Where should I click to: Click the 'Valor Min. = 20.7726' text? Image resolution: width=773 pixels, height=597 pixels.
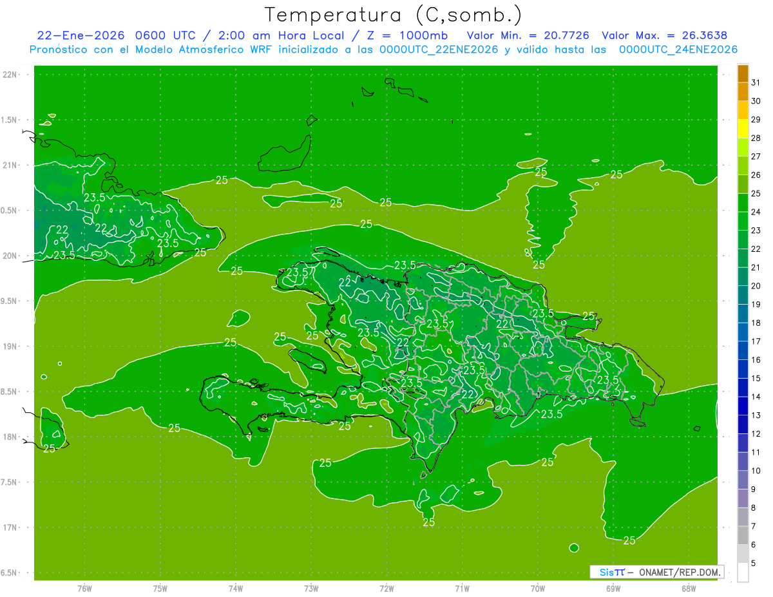click(x=528, y=35)
